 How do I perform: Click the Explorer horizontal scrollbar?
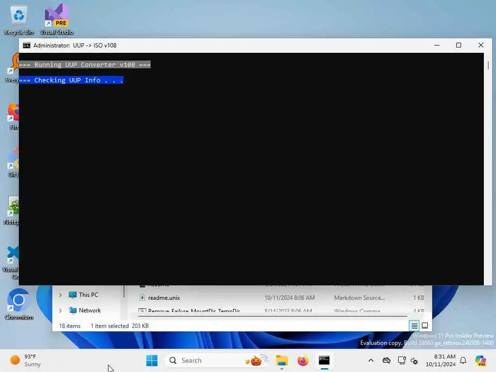point(273,316)
